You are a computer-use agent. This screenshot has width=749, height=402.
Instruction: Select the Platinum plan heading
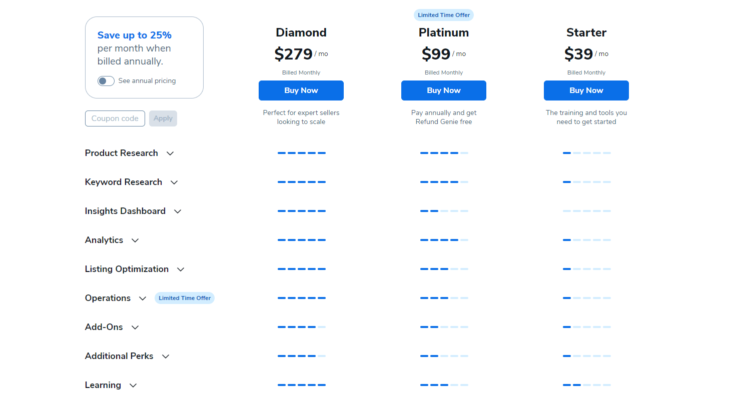pos(444,32)
